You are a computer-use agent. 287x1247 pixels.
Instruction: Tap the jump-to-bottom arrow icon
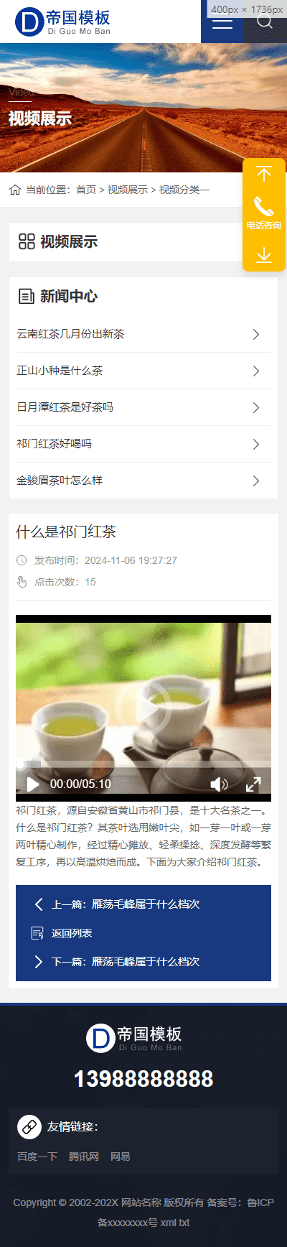coord(264,254)
